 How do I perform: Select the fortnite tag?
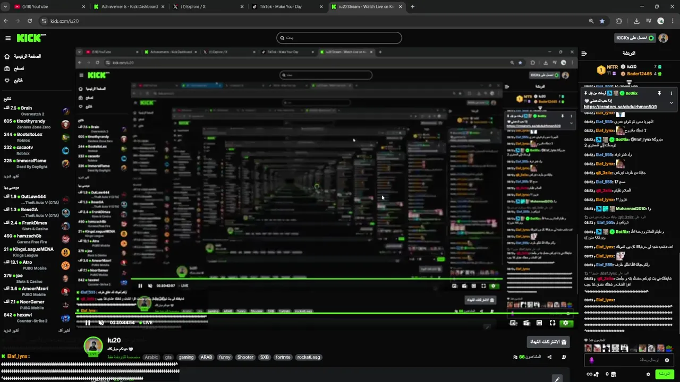[x=283, y=357]
